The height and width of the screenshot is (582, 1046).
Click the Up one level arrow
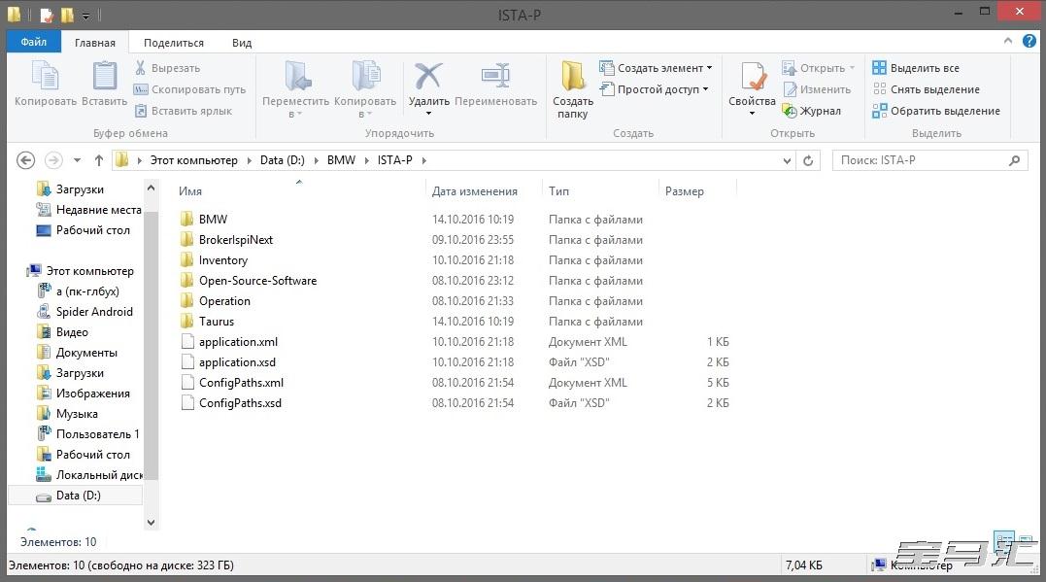click(x=99, y=160)
